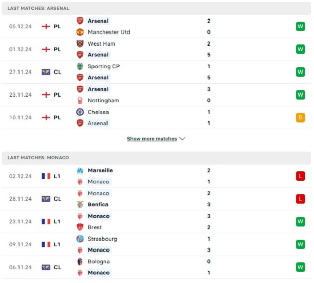Click the orange D badge for Chelsea match
314x283 pixels.
(301, 118)
